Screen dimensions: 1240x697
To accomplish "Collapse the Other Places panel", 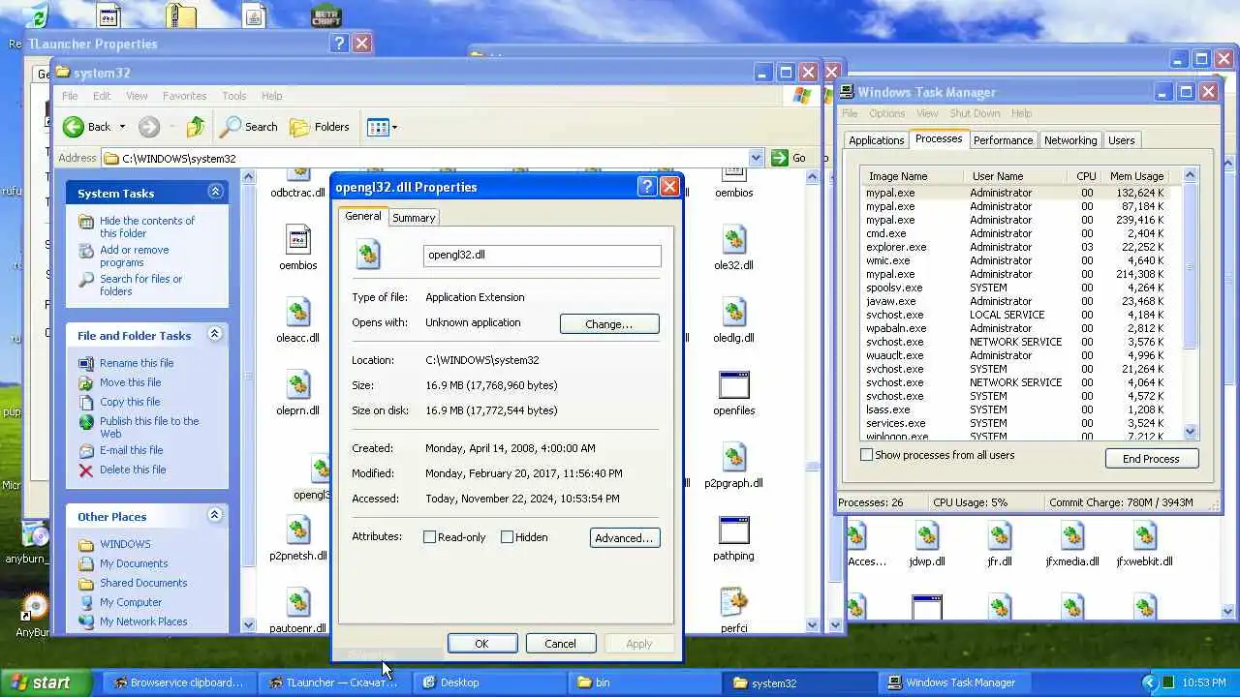I will click(215, 516).
